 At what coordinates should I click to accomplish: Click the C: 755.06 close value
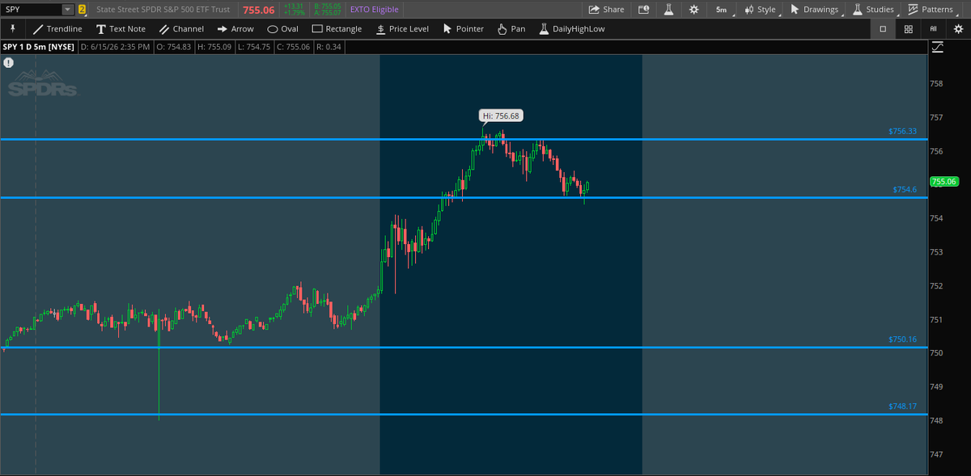[x=292, y=47]
